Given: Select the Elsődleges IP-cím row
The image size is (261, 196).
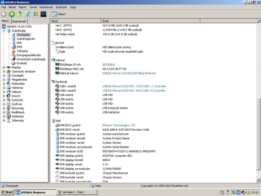Looking at the screenshot, I should click(153, 65).
